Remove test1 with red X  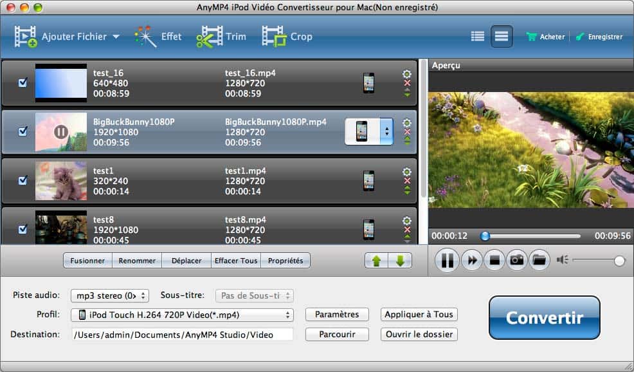[407, 181]
